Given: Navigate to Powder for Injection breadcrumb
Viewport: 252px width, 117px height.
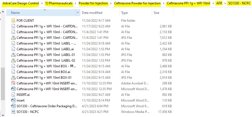Looking at the screenshot, I should [93, 3].
